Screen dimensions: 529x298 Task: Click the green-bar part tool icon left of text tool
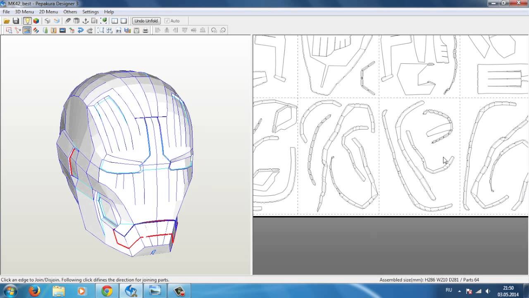[45, 30]
